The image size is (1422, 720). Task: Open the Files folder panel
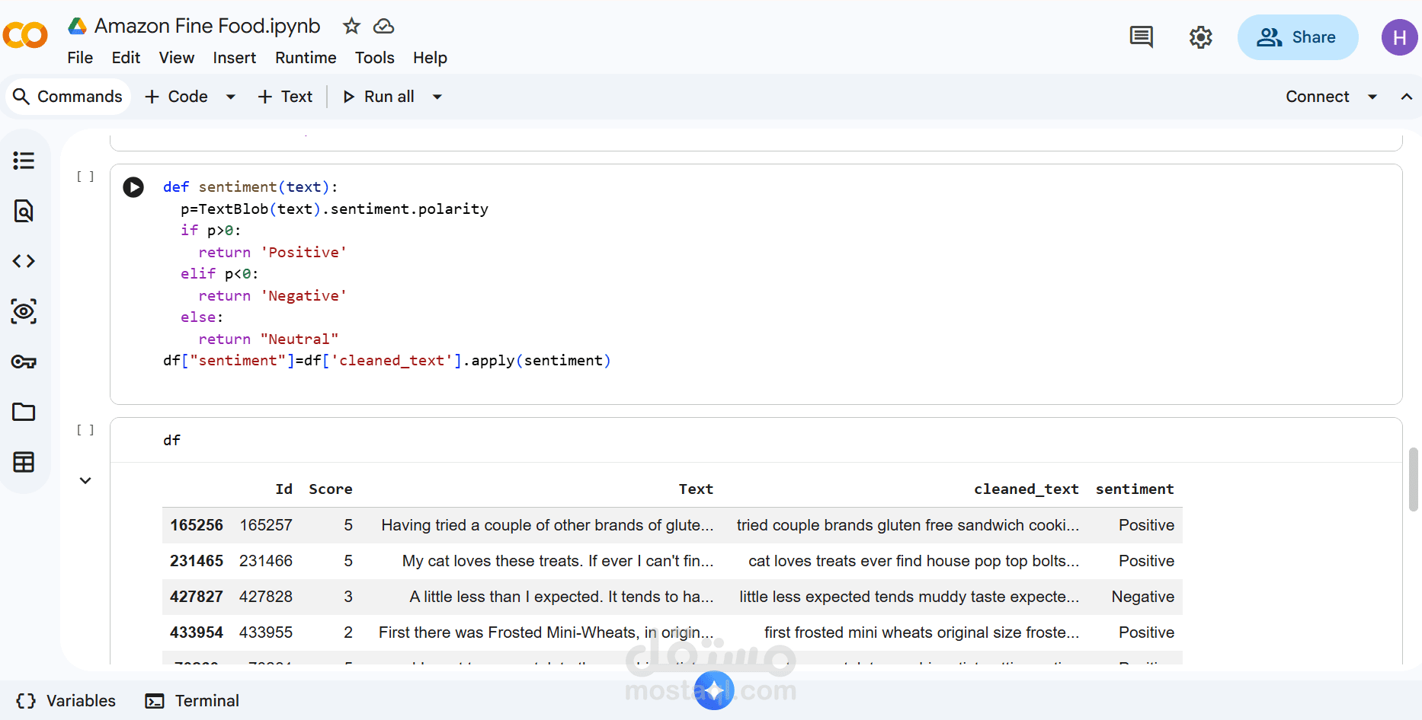[24, 412]
